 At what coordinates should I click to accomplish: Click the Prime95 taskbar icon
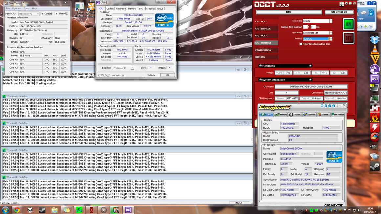(79, 210)
